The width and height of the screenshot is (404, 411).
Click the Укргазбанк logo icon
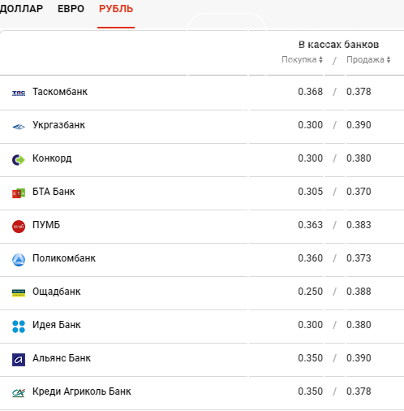pos(19,127)
